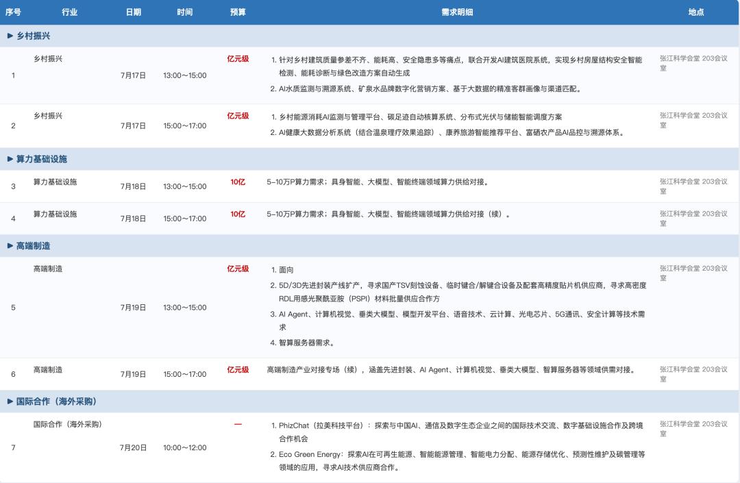Click the Eco Green Energy requirement item
The width and height of the screenshot is (740, 483).
coord(462,461)
